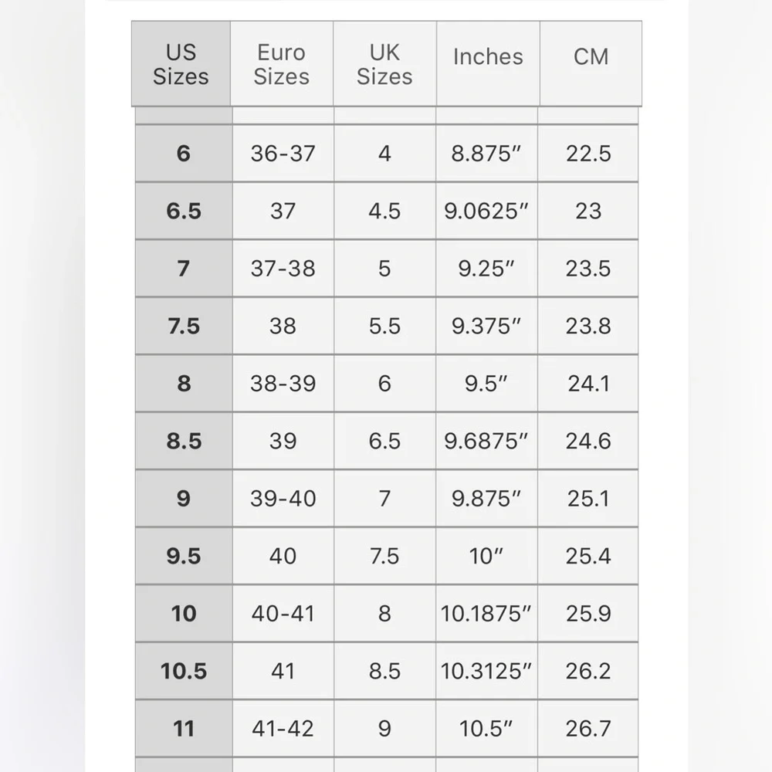Click Euro size 38-39 cell
The image size is (772, 772).
(283, 383)
